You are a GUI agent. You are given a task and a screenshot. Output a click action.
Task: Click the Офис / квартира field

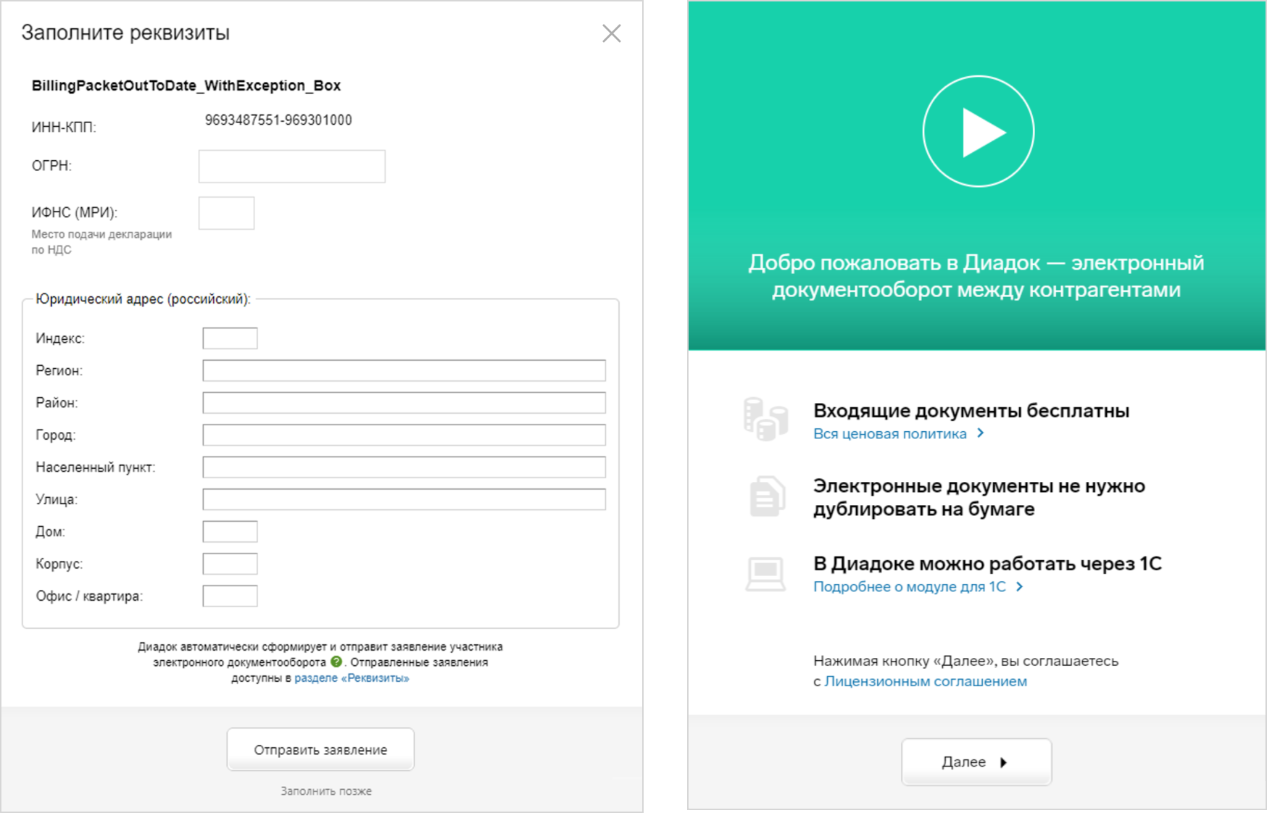click(x=230, y=596)
